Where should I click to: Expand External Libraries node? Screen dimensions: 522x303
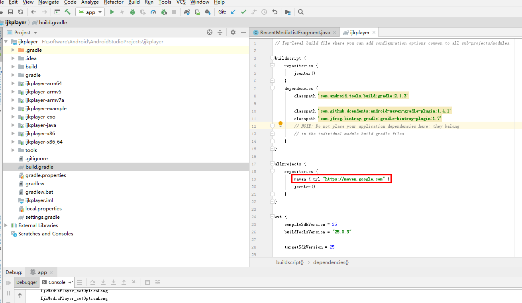tap(6, 225)
